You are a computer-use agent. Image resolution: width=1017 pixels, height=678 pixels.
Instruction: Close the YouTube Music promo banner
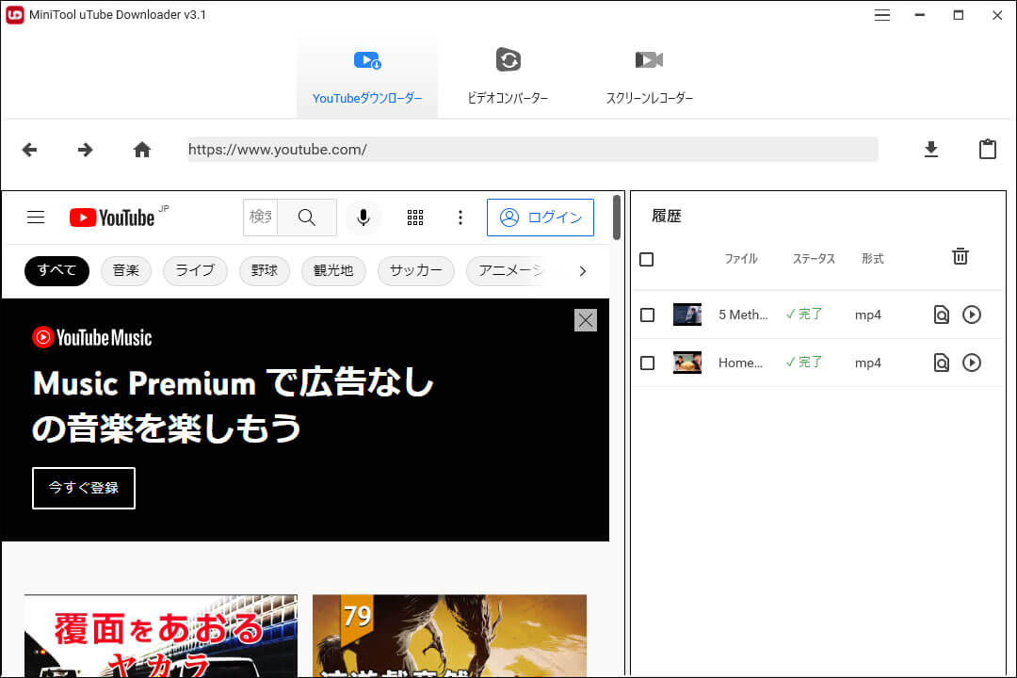click(x=586, y=320)
